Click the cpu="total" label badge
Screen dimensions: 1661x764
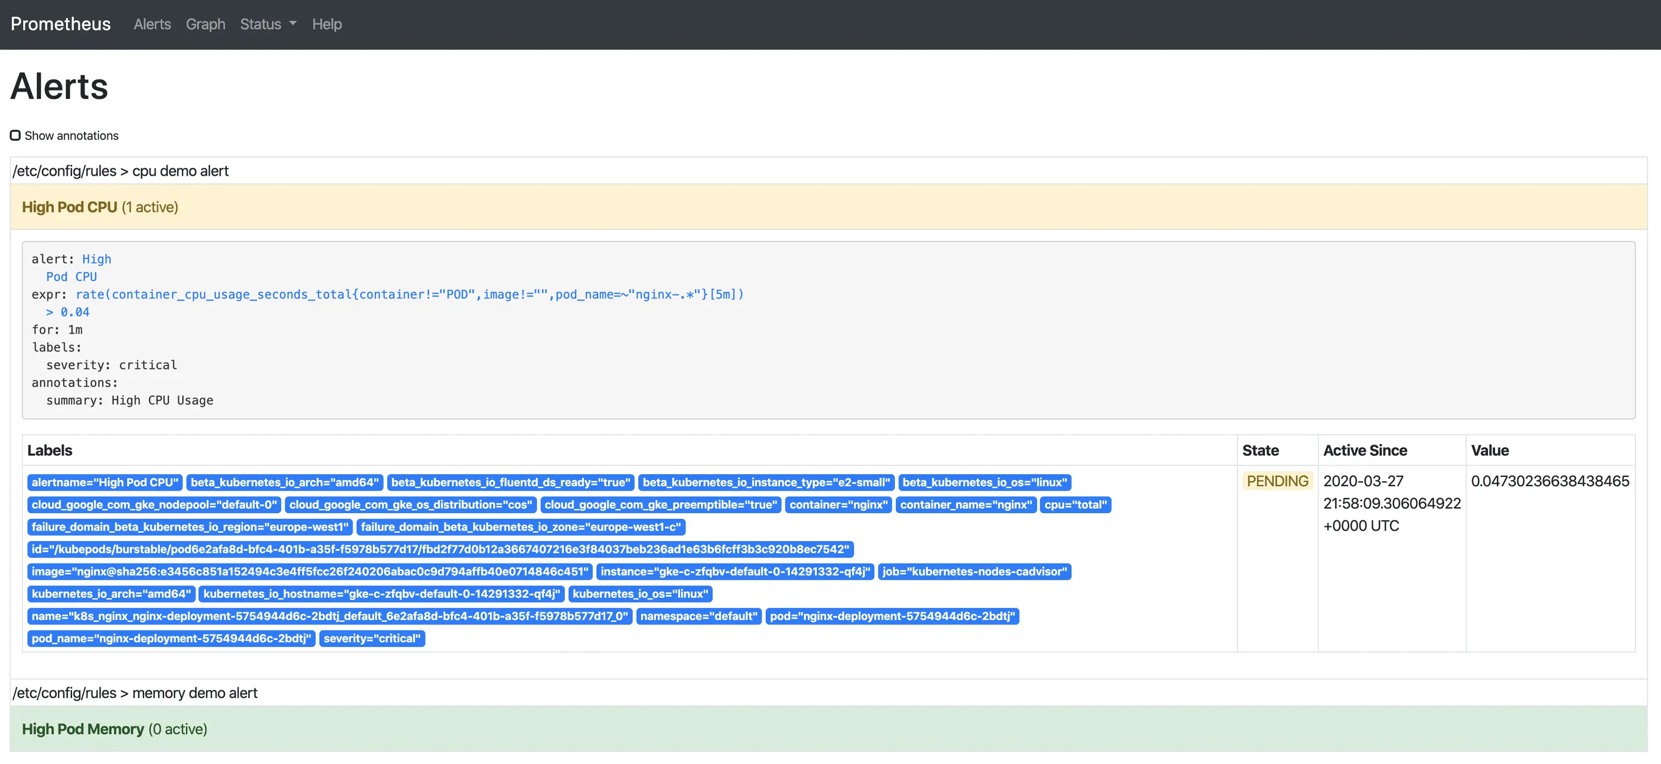coord(1075,504)
